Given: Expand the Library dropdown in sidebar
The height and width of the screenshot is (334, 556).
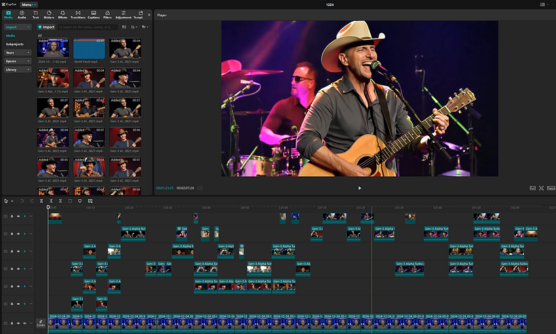Looking at the screenshot, I should pos(17,69).
